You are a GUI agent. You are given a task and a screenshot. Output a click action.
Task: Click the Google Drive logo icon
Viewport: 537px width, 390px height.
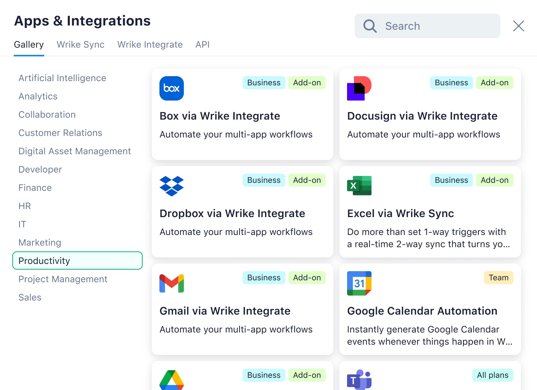click(172, 380)
